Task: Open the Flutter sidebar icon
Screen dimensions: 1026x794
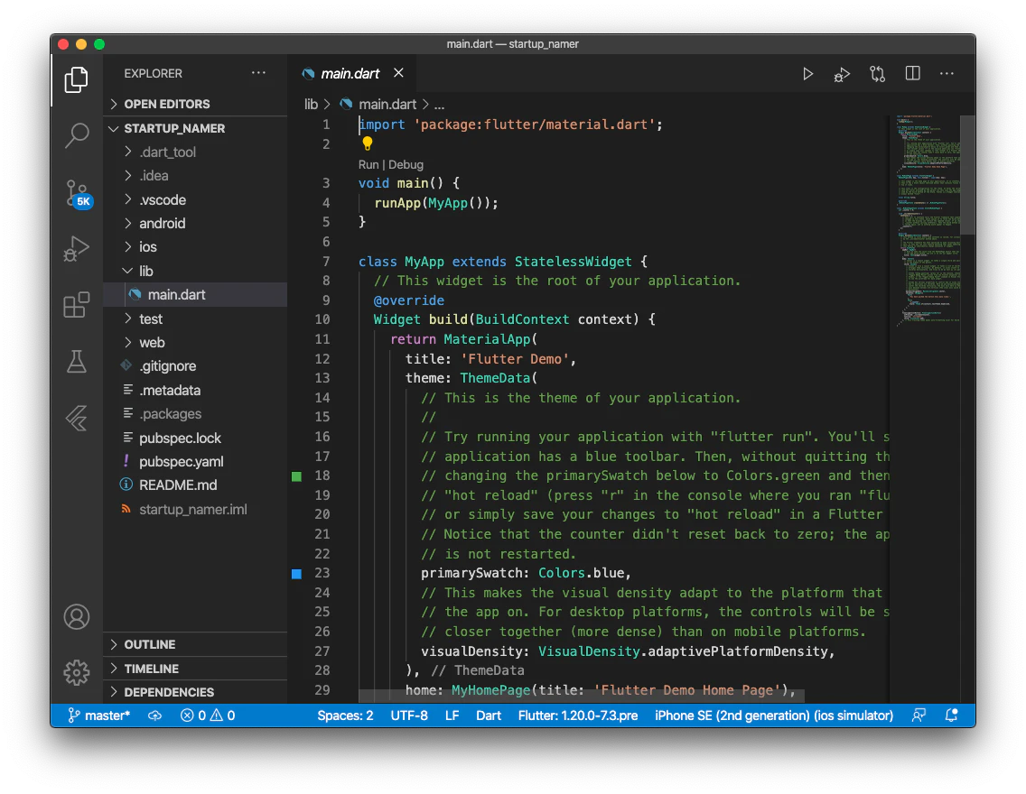Action: [x=77, y=419]
